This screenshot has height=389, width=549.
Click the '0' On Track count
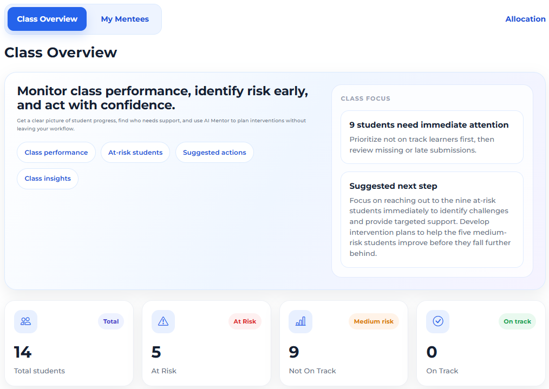(432, 352)
